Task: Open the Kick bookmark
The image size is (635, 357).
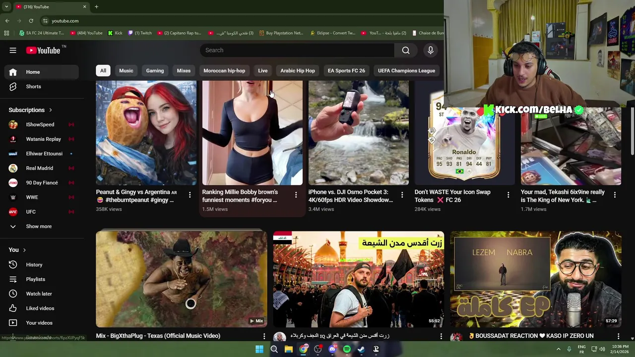Action: coord(115,33)
